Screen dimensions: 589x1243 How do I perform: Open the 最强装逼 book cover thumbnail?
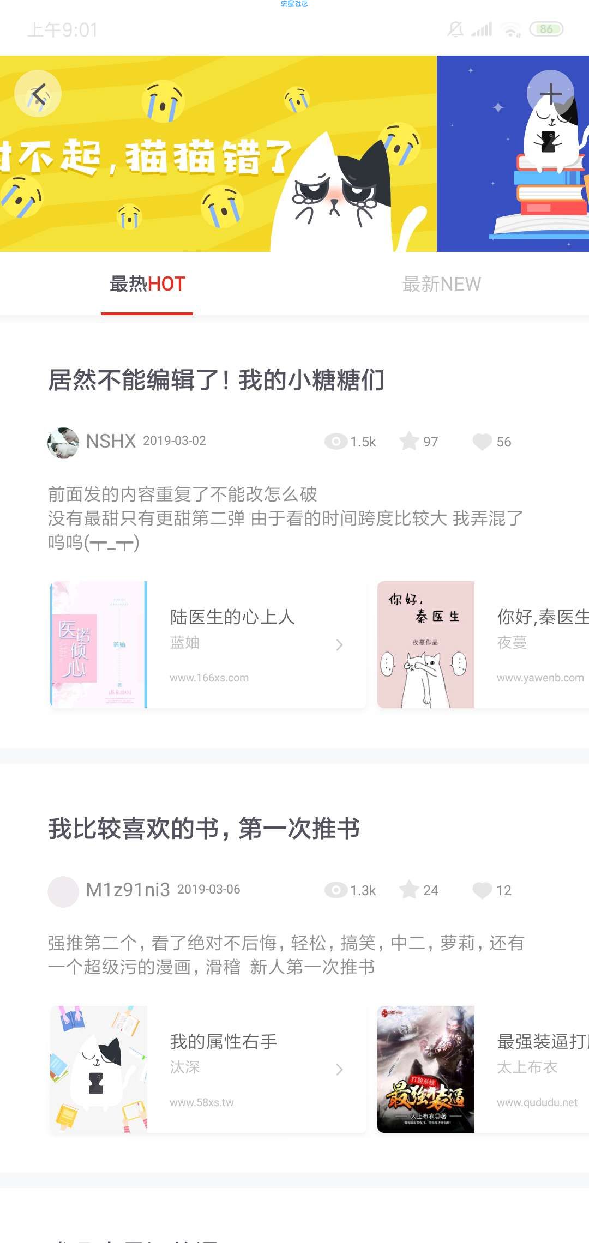(426, 1069)
